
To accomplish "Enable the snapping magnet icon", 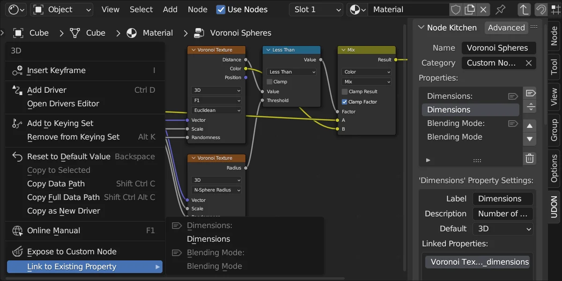I will [x=541, y=9].
